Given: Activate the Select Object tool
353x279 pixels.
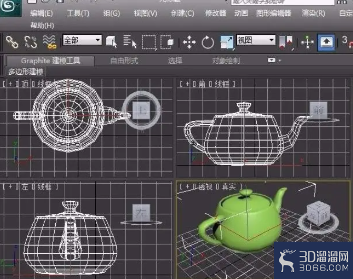Looking at the screenshot, I should 111,42.
